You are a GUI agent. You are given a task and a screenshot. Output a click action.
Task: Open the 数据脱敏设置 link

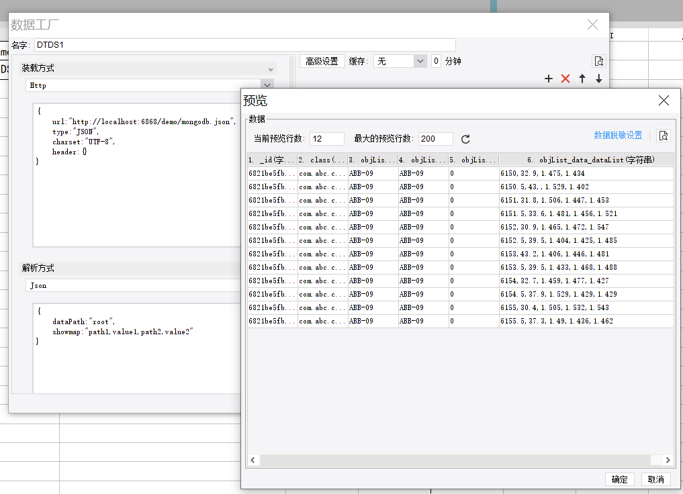point(618,136)
